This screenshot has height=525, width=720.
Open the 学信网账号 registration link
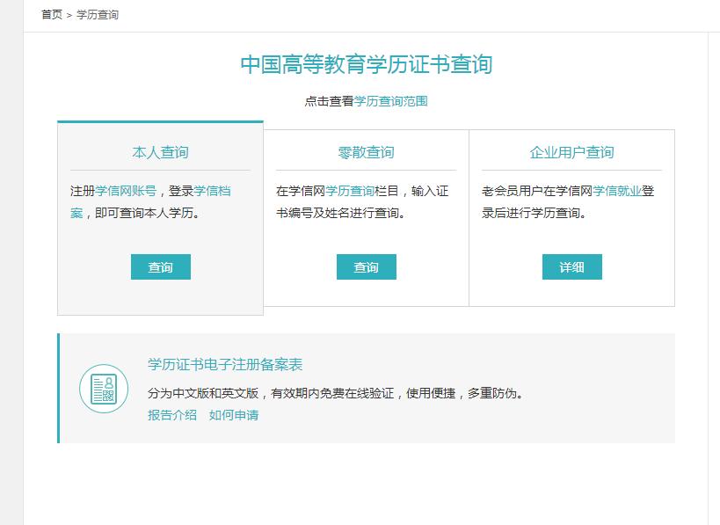126,190
